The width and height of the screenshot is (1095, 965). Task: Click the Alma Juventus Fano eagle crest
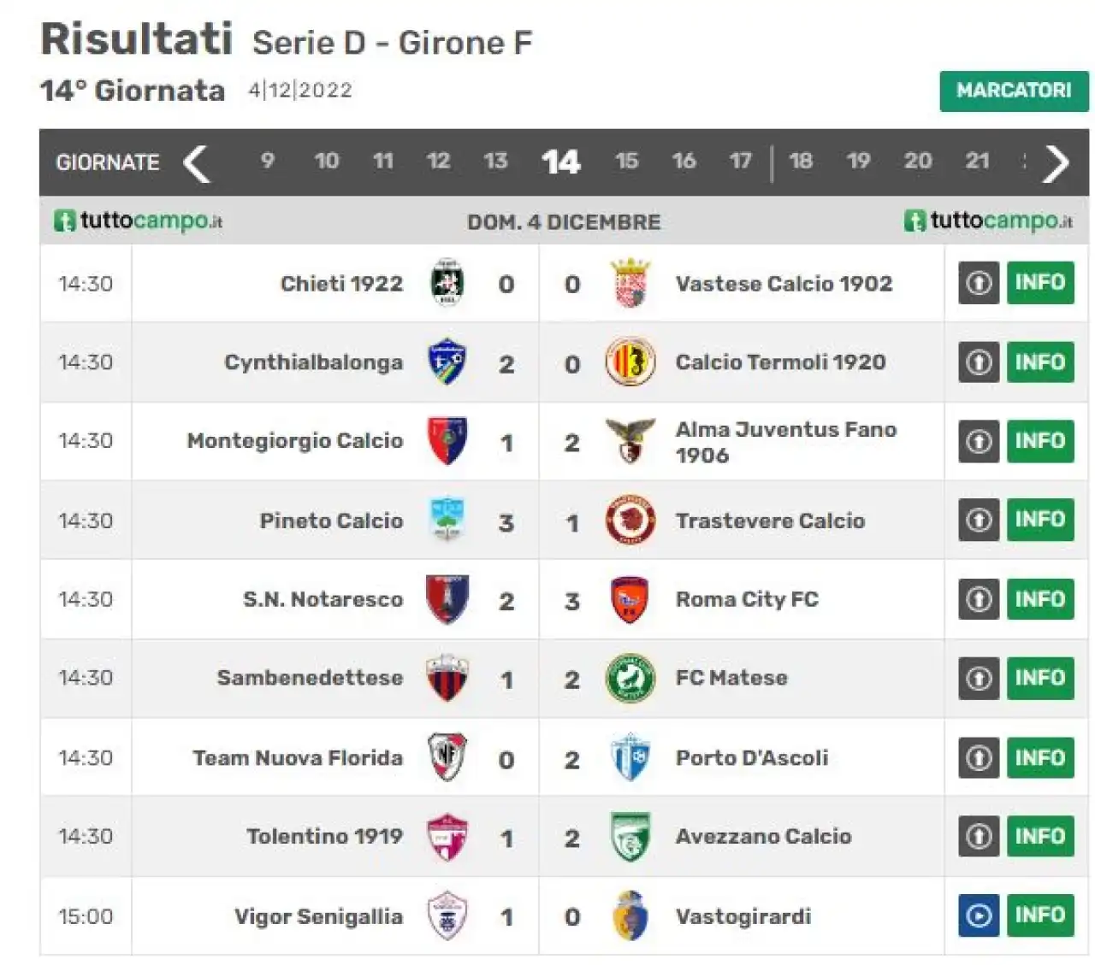630,440
